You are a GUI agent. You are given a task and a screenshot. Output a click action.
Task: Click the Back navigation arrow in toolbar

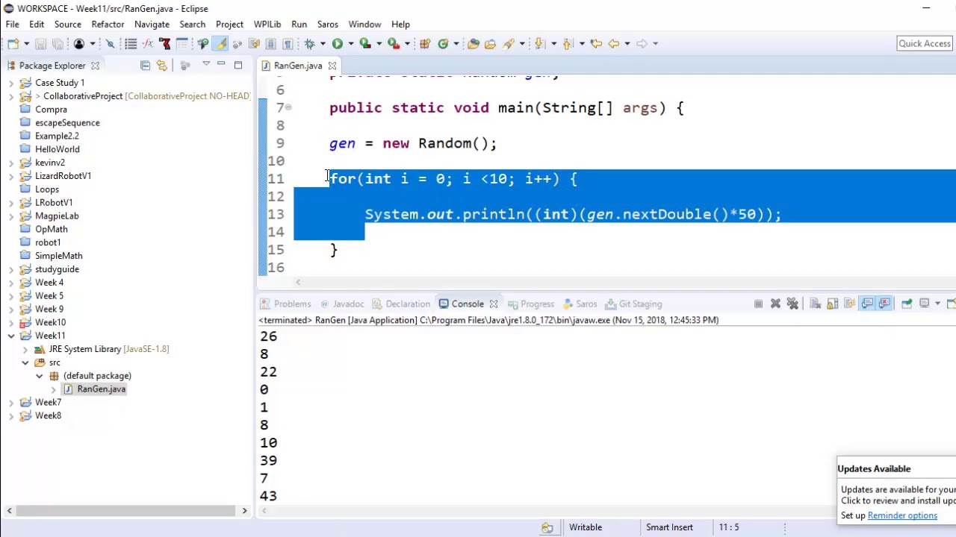613,43
